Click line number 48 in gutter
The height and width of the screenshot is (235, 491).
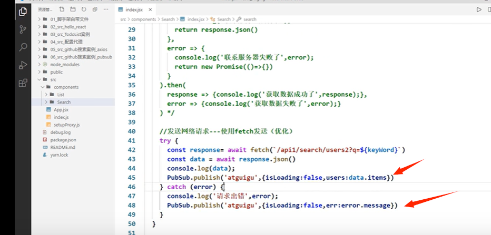[132, 206]
